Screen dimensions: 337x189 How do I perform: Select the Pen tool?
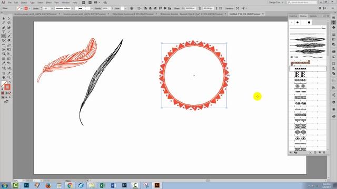click(4, 28)
